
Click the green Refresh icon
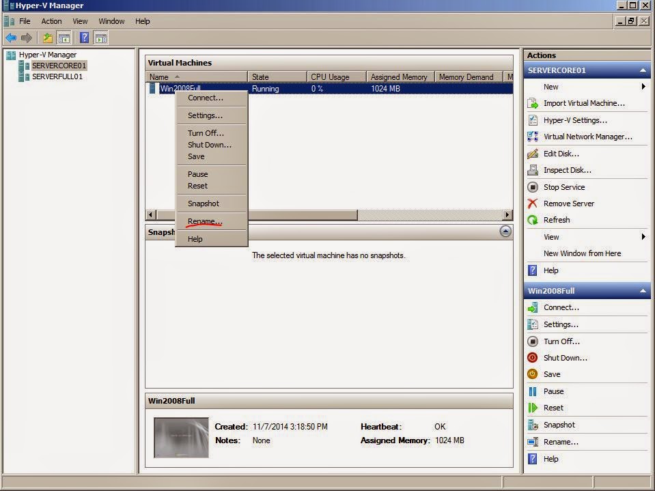(x=533, y=220)
